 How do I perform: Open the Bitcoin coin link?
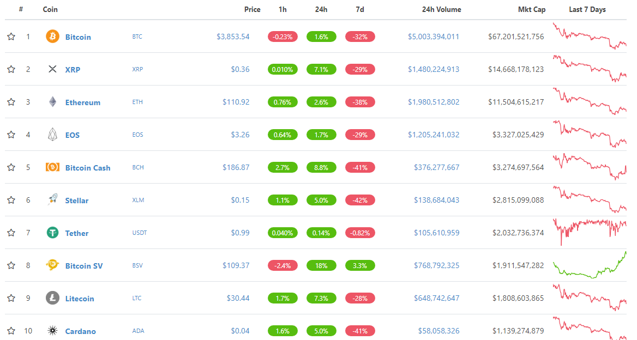tap(78, 37)
